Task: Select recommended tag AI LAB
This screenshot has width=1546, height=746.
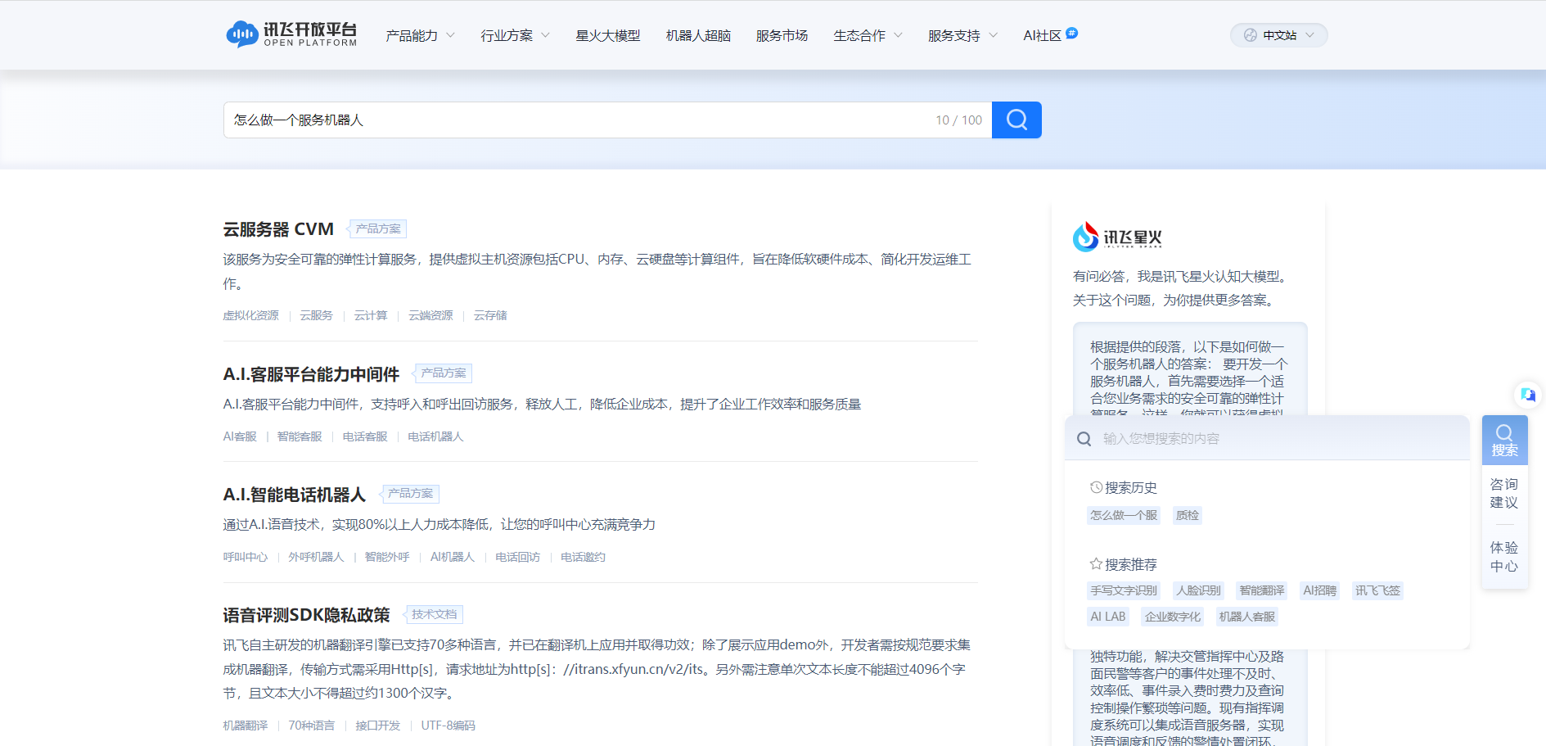Action: (1107, 617)
